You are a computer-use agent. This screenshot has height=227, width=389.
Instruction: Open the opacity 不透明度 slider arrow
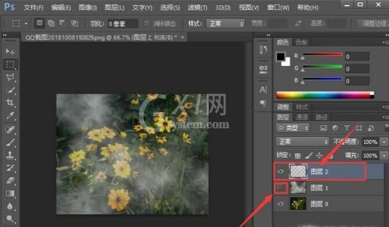384,142
